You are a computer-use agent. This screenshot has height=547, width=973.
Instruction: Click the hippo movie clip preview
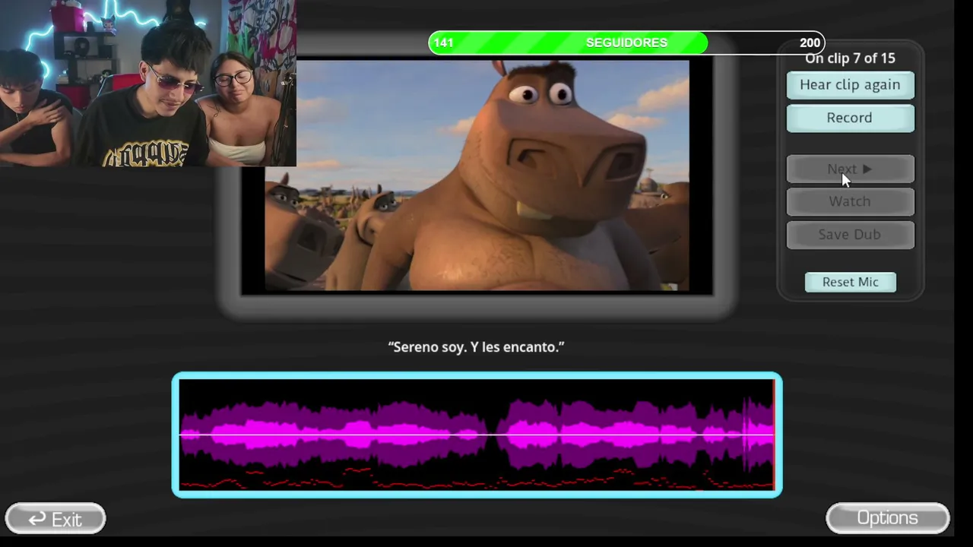477,176
